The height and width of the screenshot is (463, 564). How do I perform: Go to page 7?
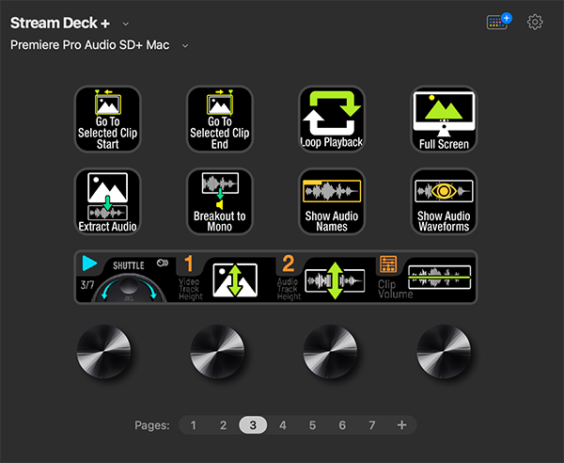coord(372,425)
